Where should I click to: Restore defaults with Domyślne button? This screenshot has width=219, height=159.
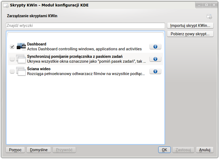click(39, 150)
